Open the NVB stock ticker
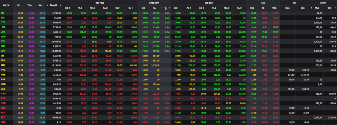 click(3, 70)
